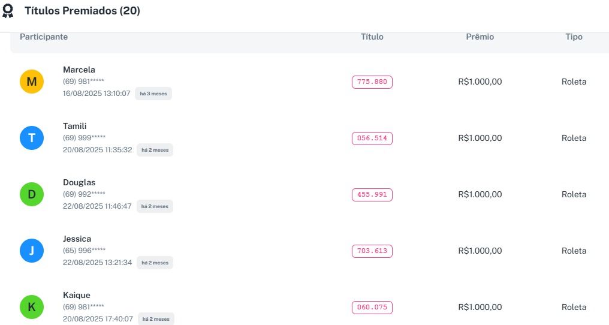Click the award ribbon icon beside Títulos Premiados
The height and width of the screenshot is (325, 609).
[x=8, y=11]
